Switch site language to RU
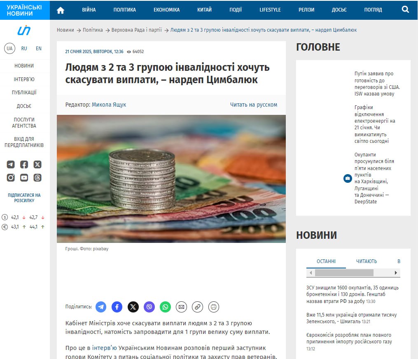Viewport: 418px width, 359px height. [x=24, y=49]
